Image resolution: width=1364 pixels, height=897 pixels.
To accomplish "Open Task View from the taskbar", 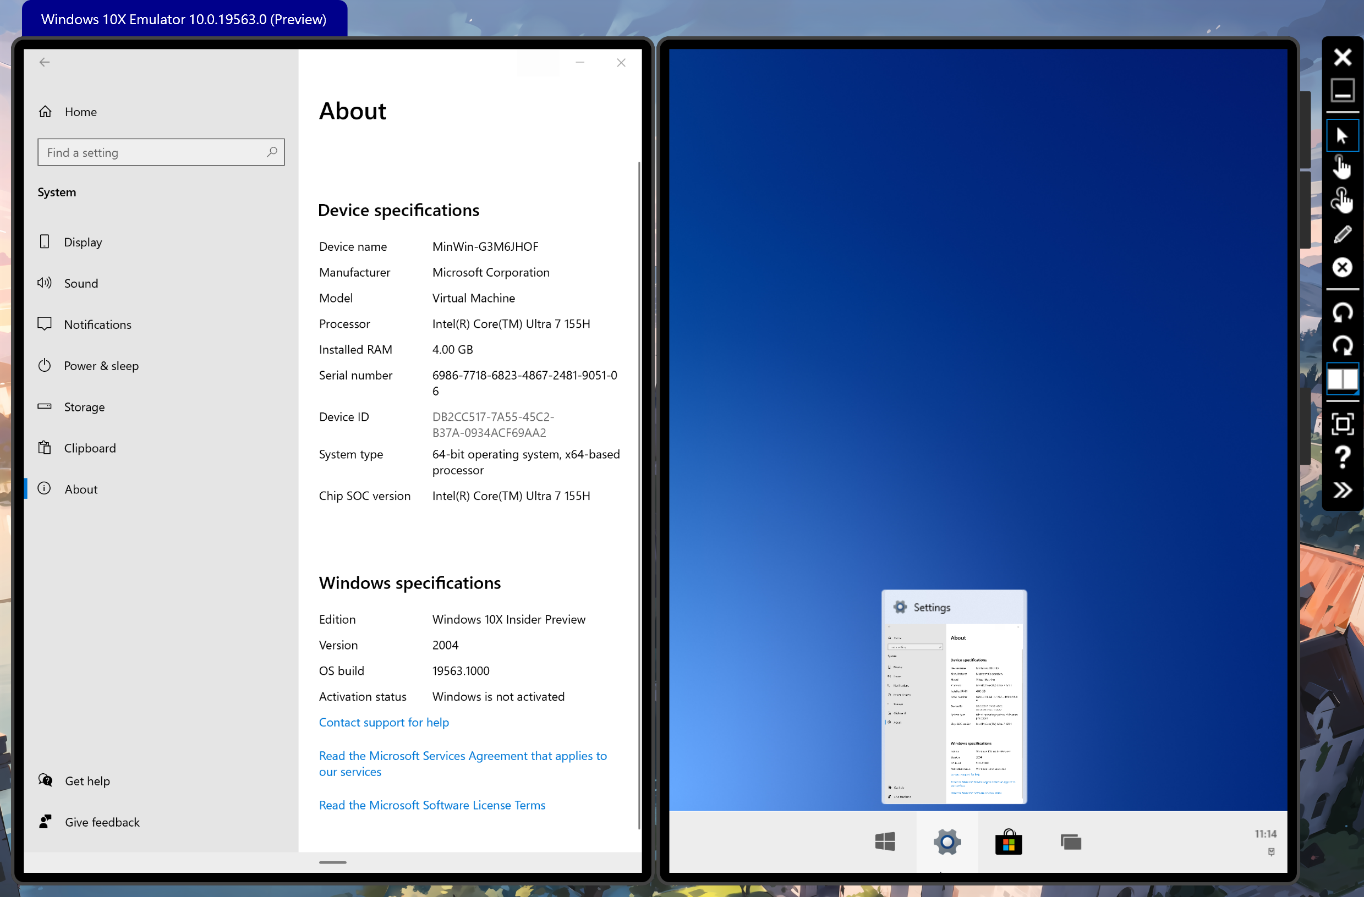I will coord(1070,842).
